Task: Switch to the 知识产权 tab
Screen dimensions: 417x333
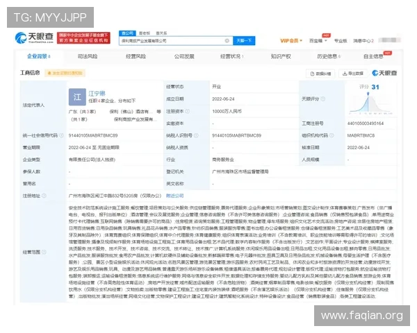Action: [281, 56]
